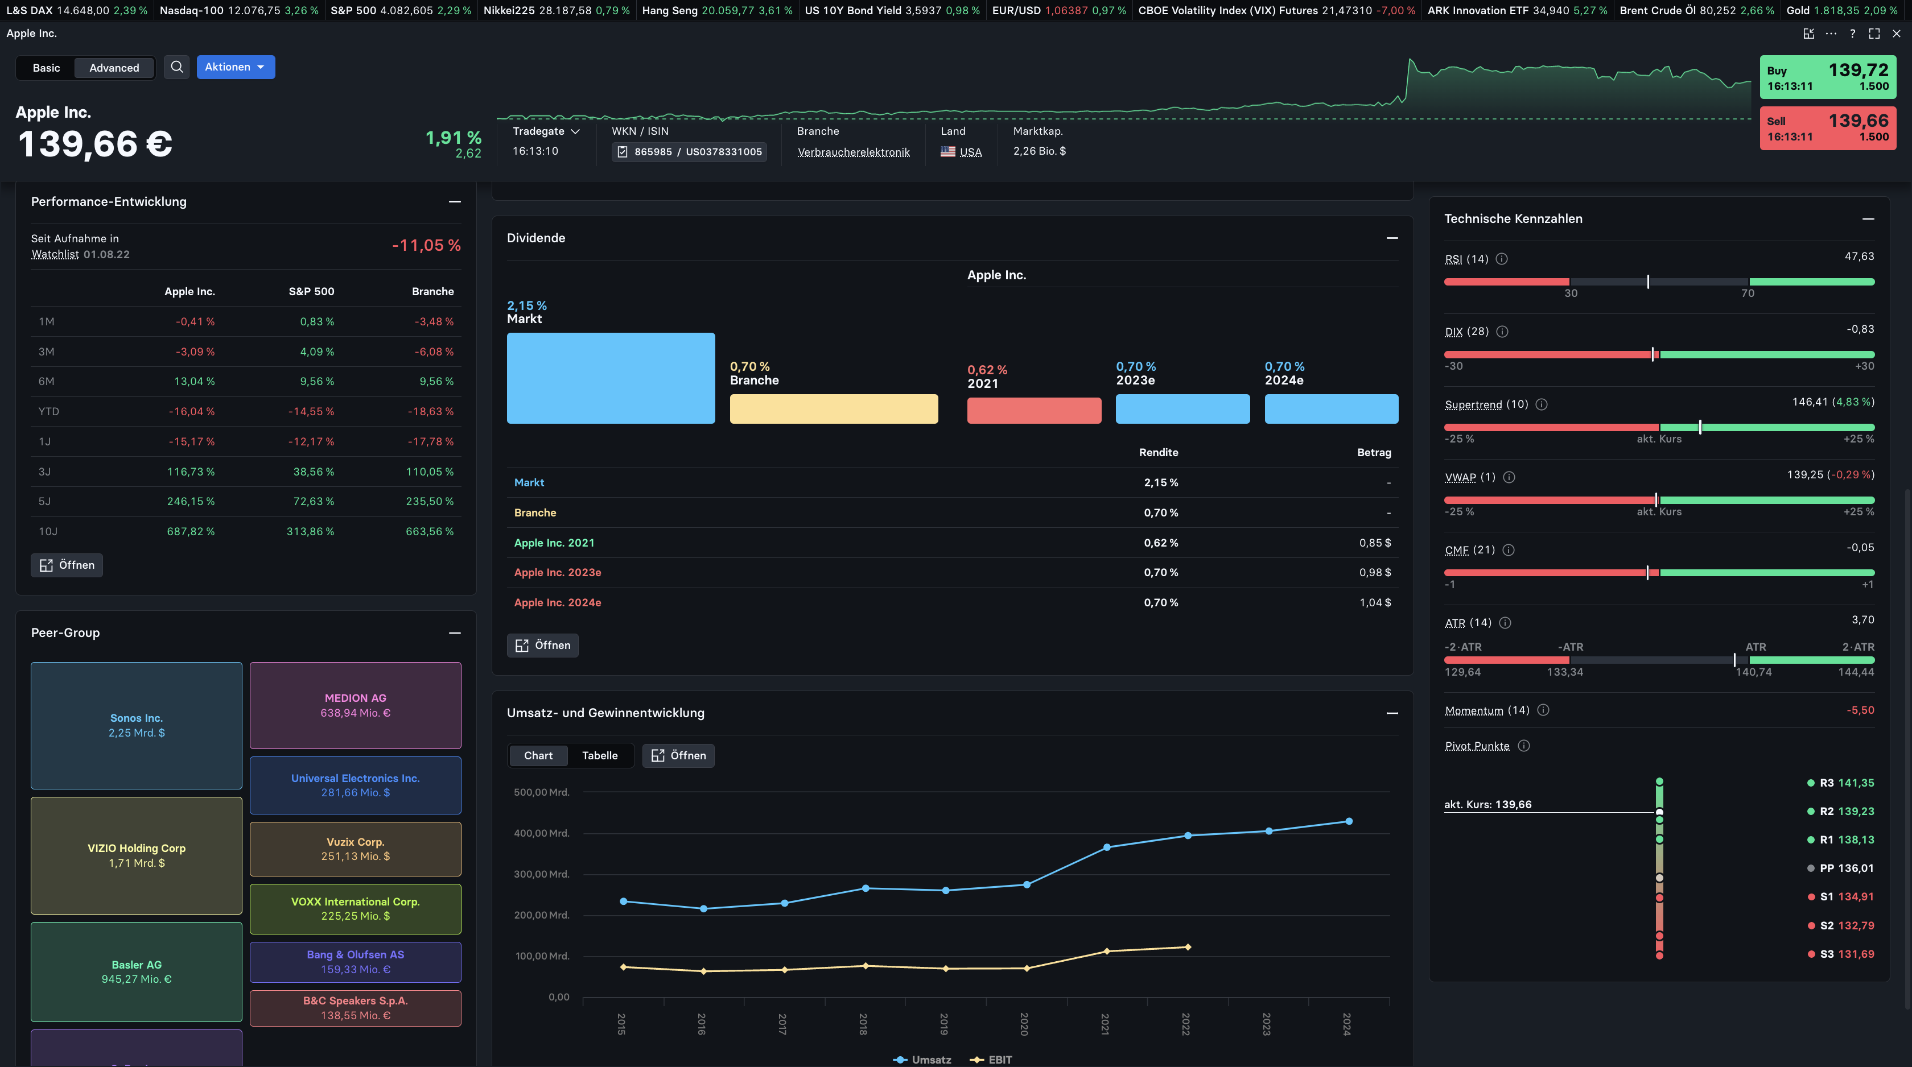Toggle EBIT series in chart legend

[991, 1059]
